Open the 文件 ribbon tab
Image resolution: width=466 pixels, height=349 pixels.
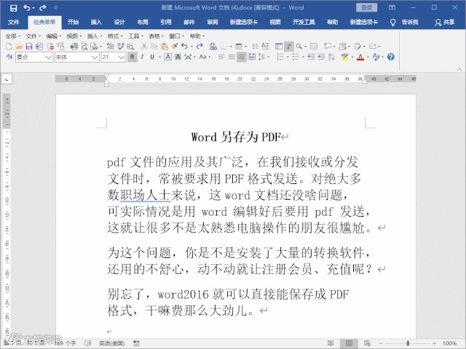pyautogui.click(x=13, y=22)
